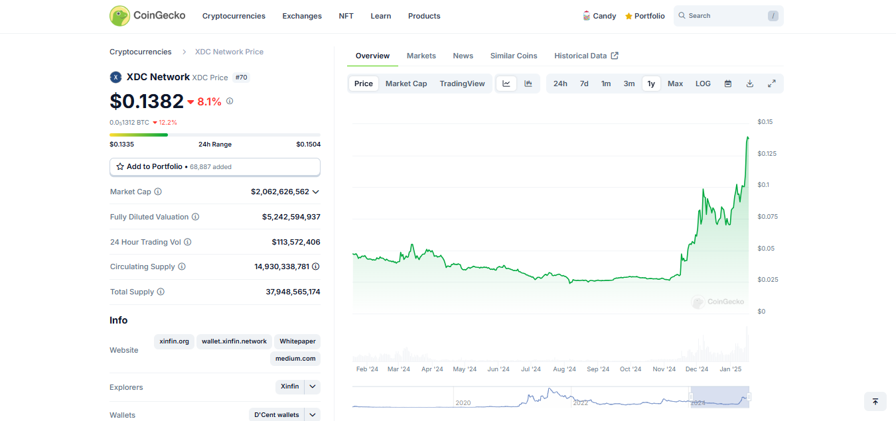
Task: Set chart range to Max
Action: [675, 84]
